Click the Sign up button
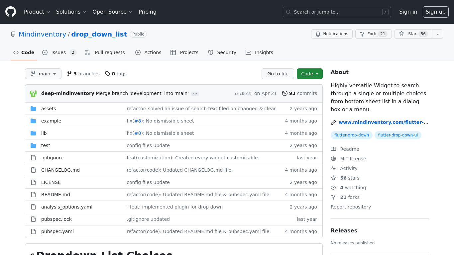This screenshot has height=255, width=454. tap(436, 12)
